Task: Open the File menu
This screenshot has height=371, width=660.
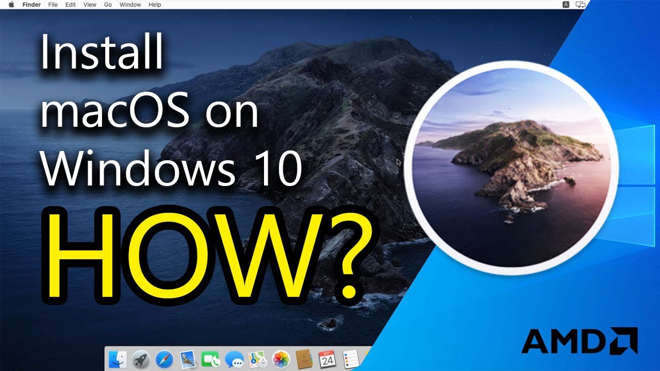Action: point(53,5)
